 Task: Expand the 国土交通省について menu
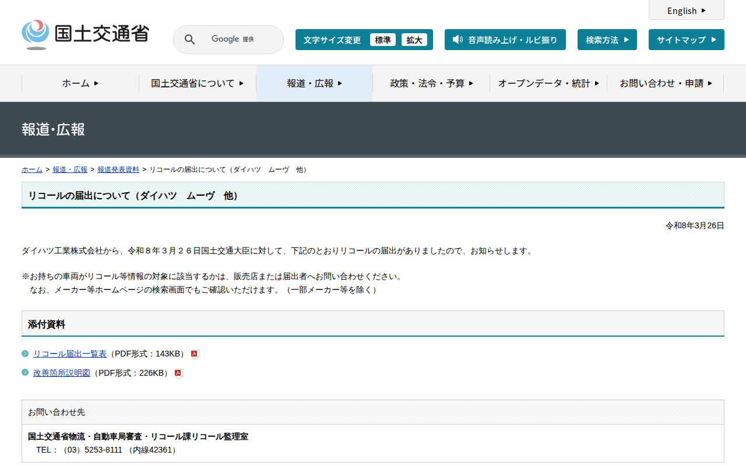pyautogui.click(x=197, y=83)
